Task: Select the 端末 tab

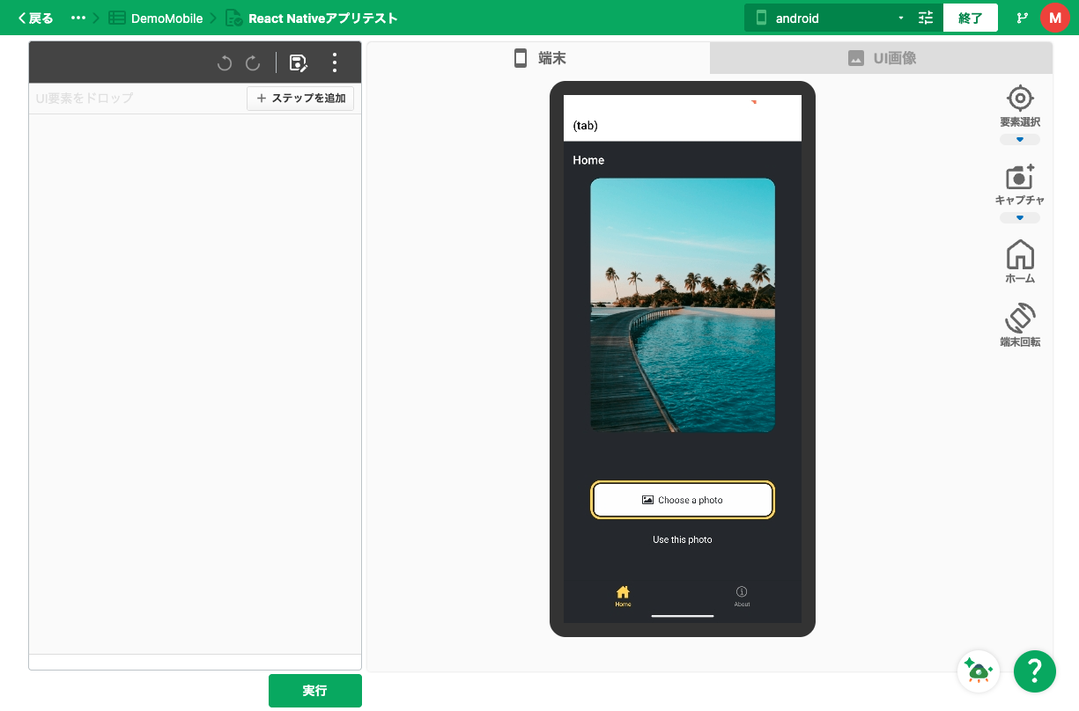Action: 539,58
